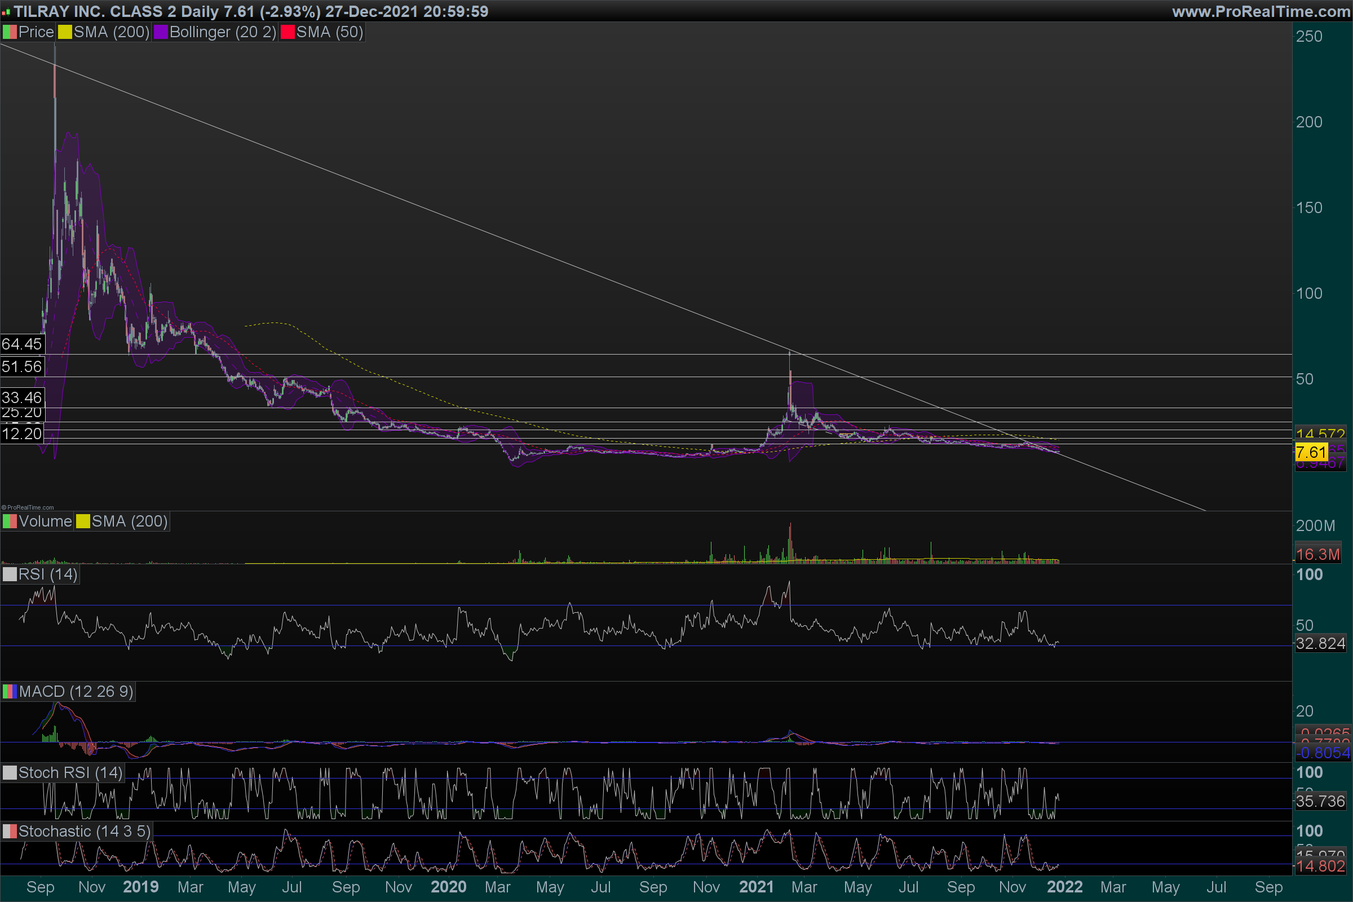Viewport: 1353px width, 902px height.
Task: Click the purple Bollinger (20 2) icon
Action: [x=161, y=32]
